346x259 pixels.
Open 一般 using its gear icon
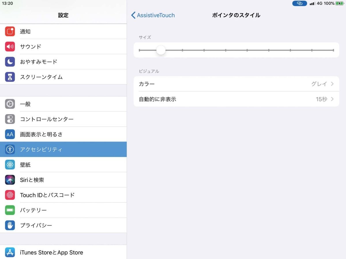10,104
